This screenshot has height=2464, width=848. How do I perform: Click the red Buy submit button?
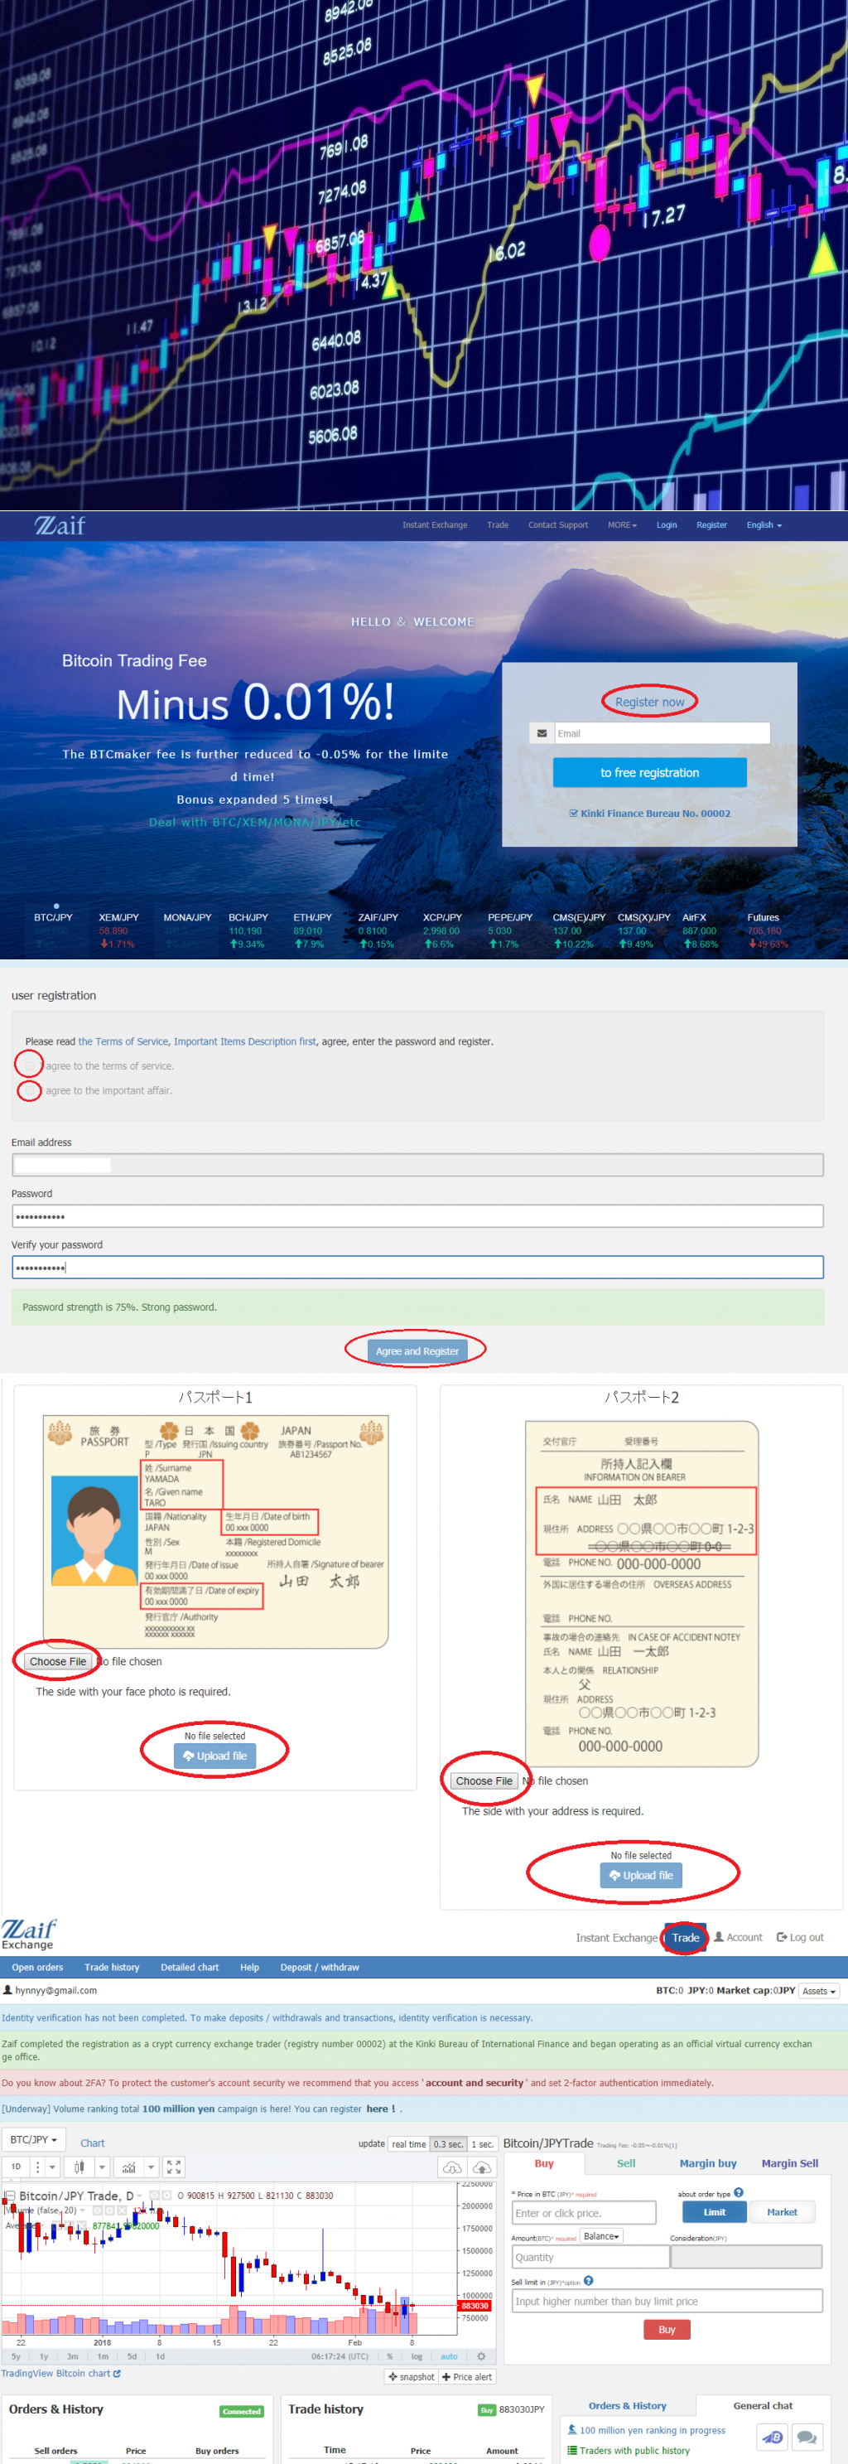coord(667,2329)
